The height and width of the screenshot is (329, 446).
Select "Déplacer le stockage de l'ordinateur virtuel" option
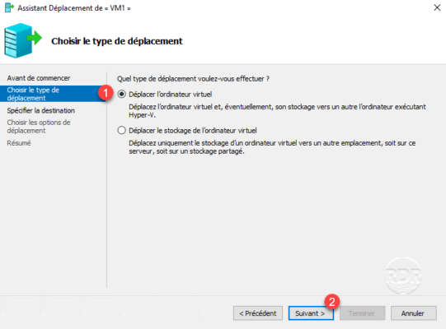pos(122,130)
